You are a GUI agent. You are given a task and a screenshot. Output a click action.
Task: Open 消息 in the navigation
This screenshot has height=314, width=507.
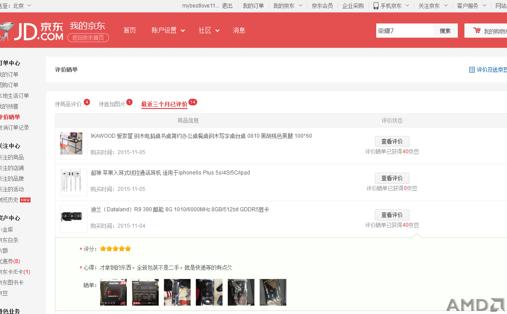coord(239,31)
